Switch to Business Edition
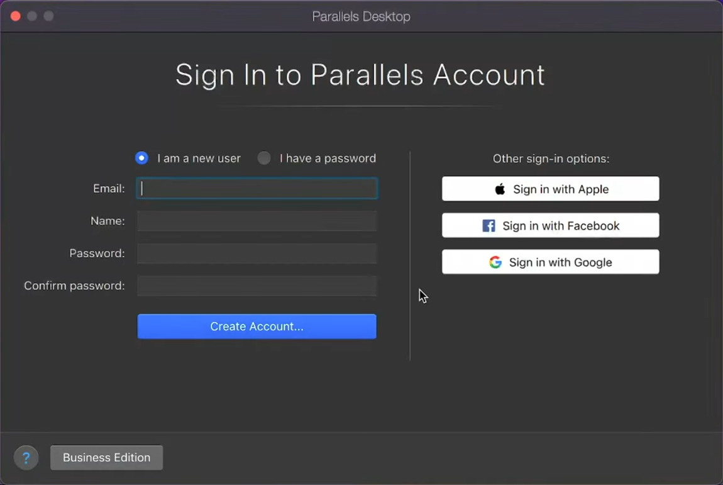The height and width of the screenshot is (485, 723). click(106, 458)
